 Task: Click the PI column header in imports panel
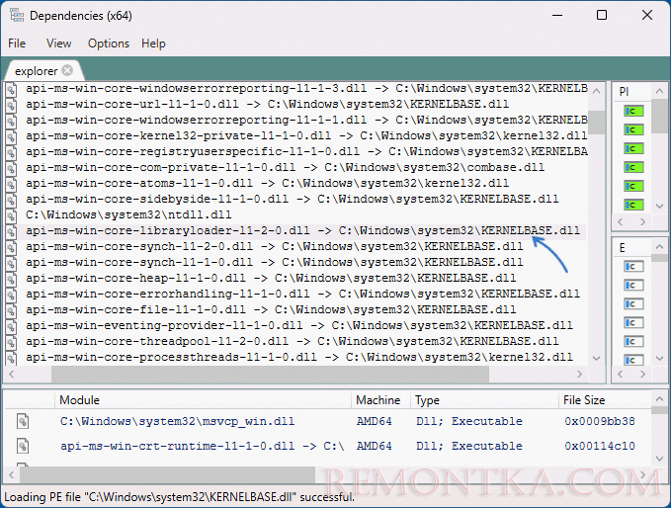(x=631, y=92)
